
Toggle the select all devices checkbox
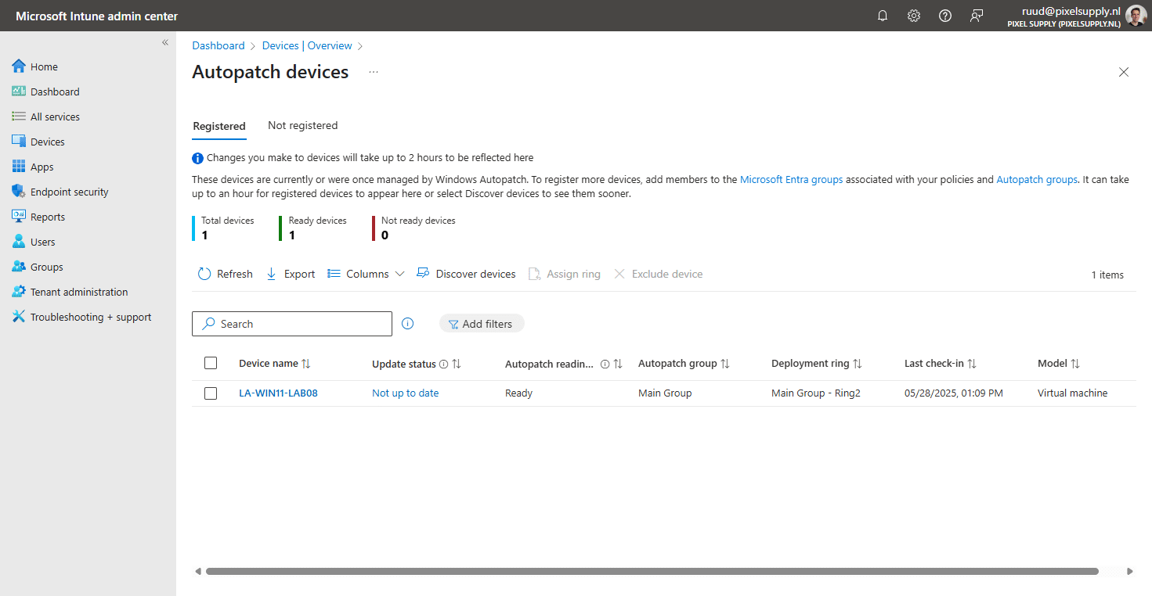[211, 363]
